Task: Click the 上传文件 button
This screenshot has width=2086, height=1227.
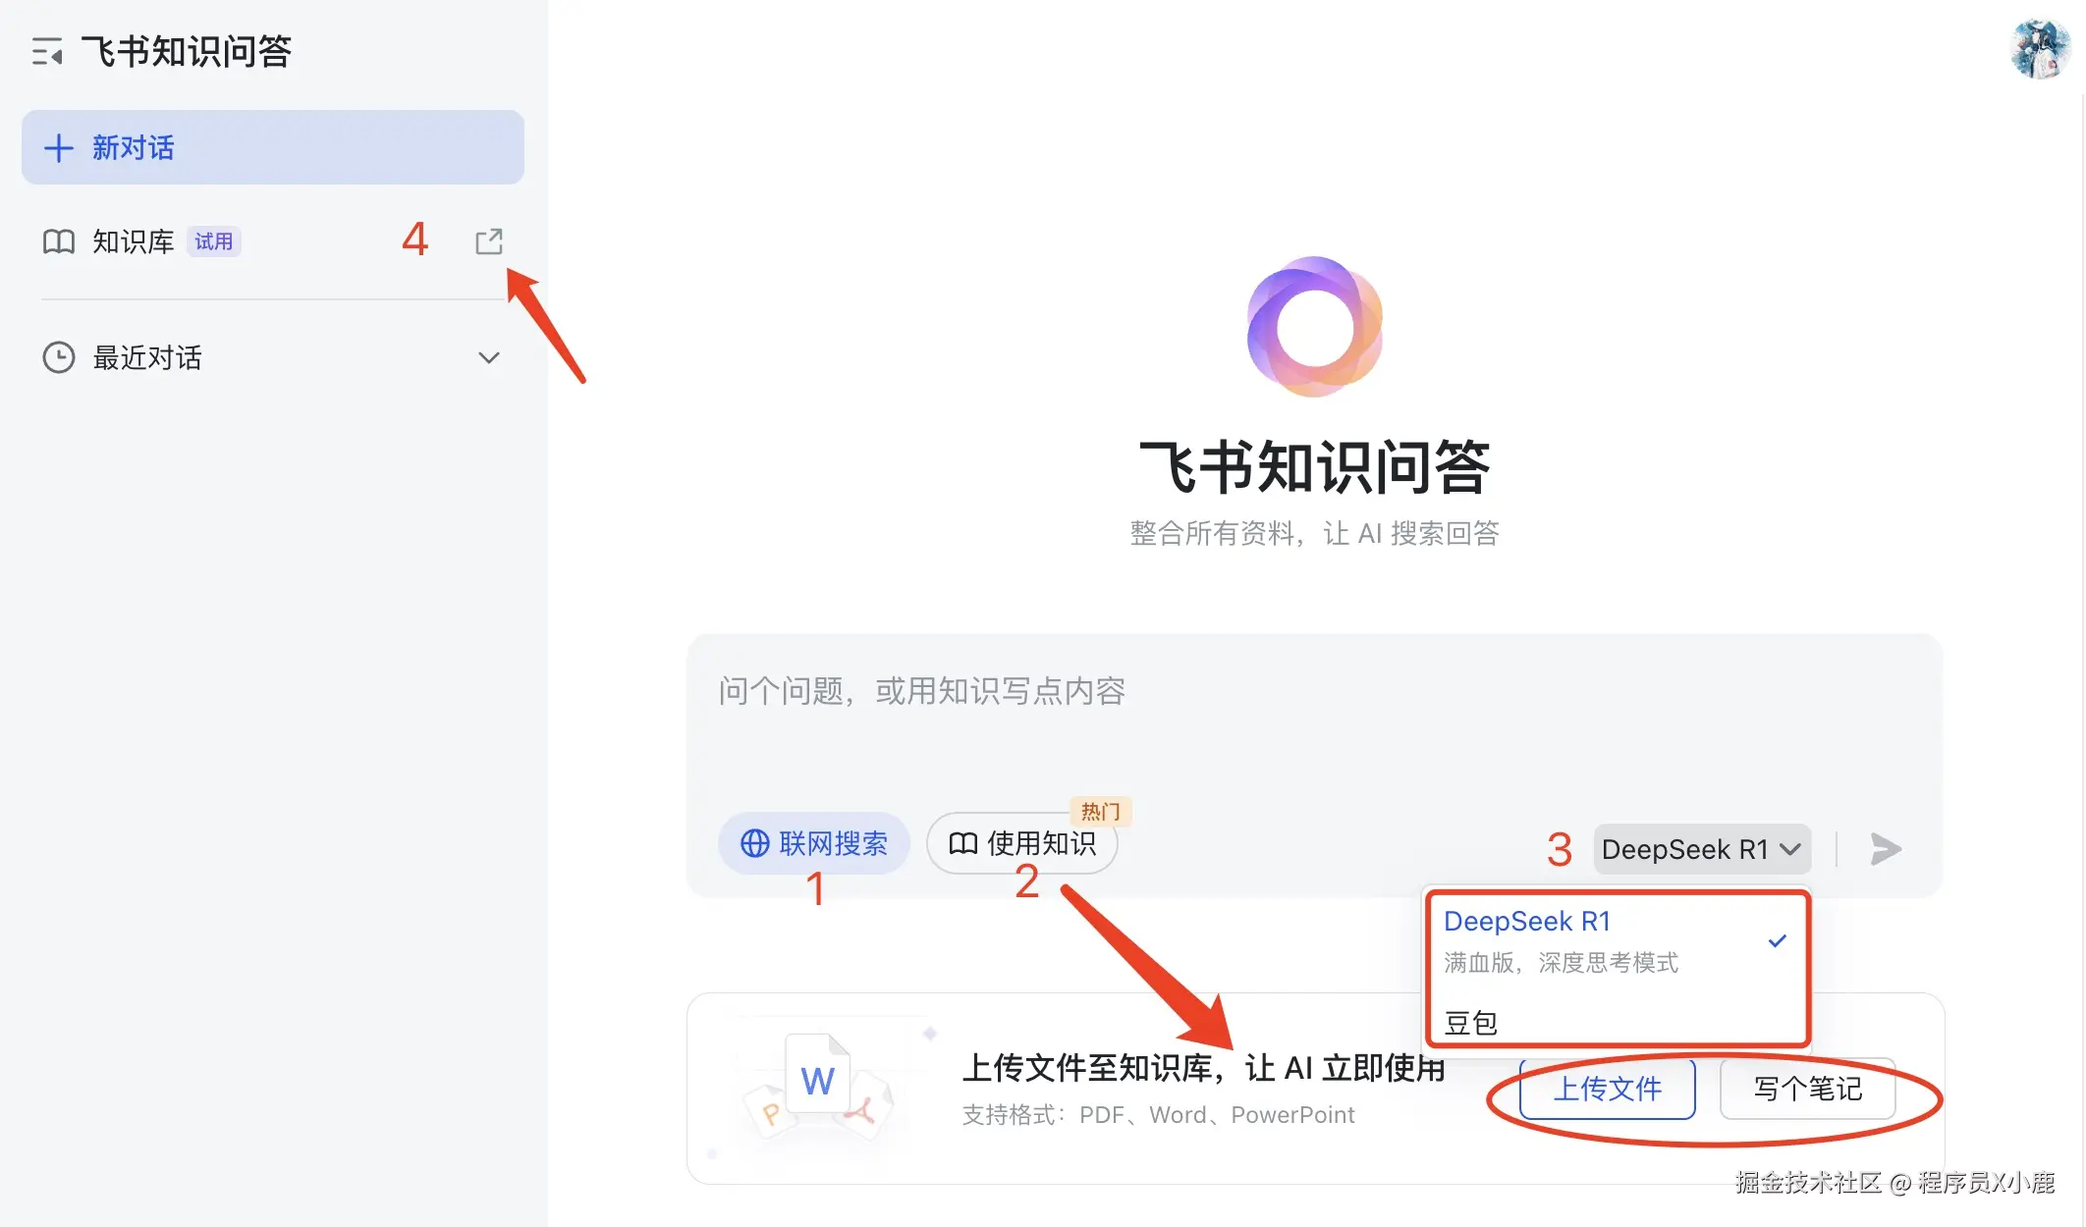Action: point(1607,1089)
